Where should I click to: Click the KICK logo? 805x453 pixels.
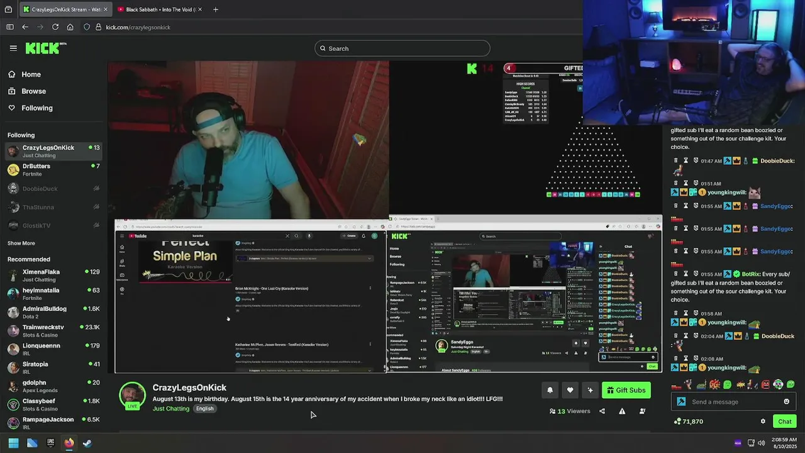coord(45,48)
